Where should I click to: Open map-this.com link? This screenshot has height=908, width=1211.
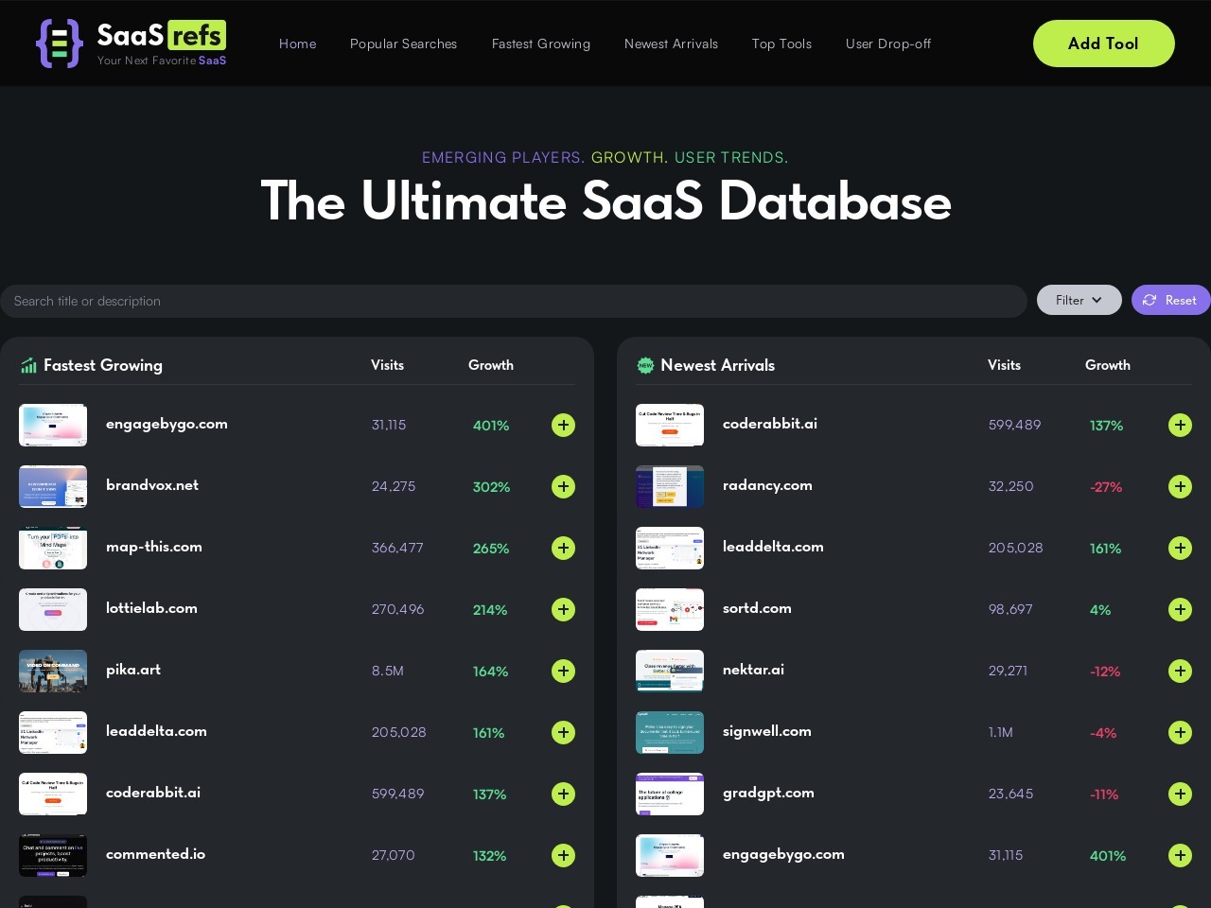(154, 547)
